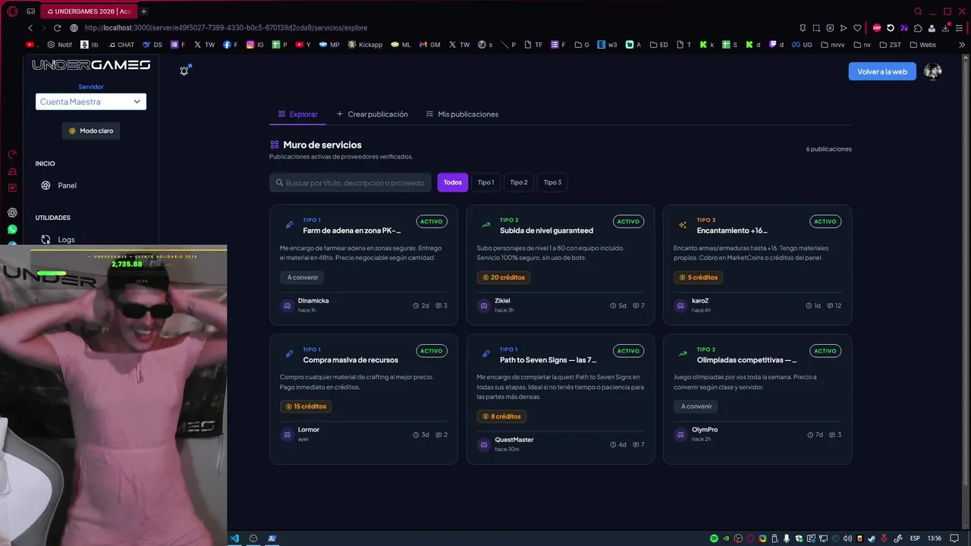The width and height of the screenshot is (971, 546).
Task: Open the Webs bookmarks folder
Action: click(922, 45)
